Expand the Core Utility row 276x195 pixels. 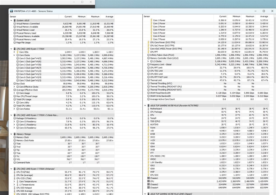(14, 103)
